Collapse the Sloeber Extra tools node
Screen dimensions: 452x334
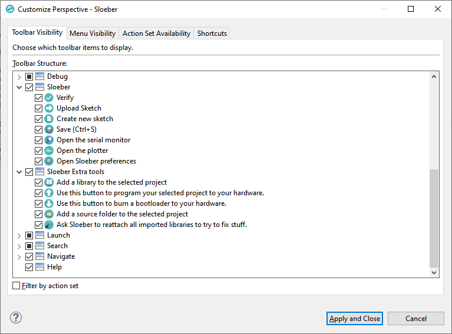[19, 172]
